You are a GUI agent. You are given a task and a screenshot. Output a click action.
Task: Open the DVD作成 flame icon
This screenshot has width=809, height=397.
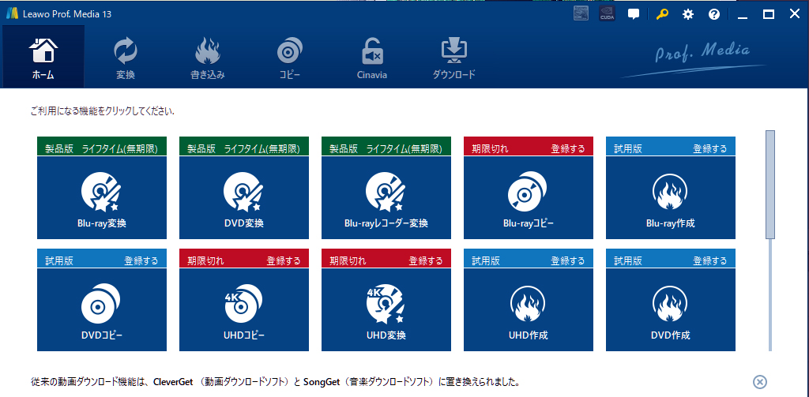[670, 304]
